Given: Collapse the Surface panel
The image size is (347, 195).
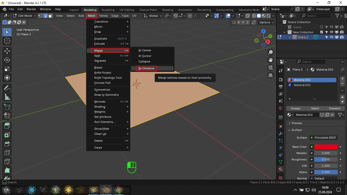Looking at the screenshot, I should click(296, 130).
